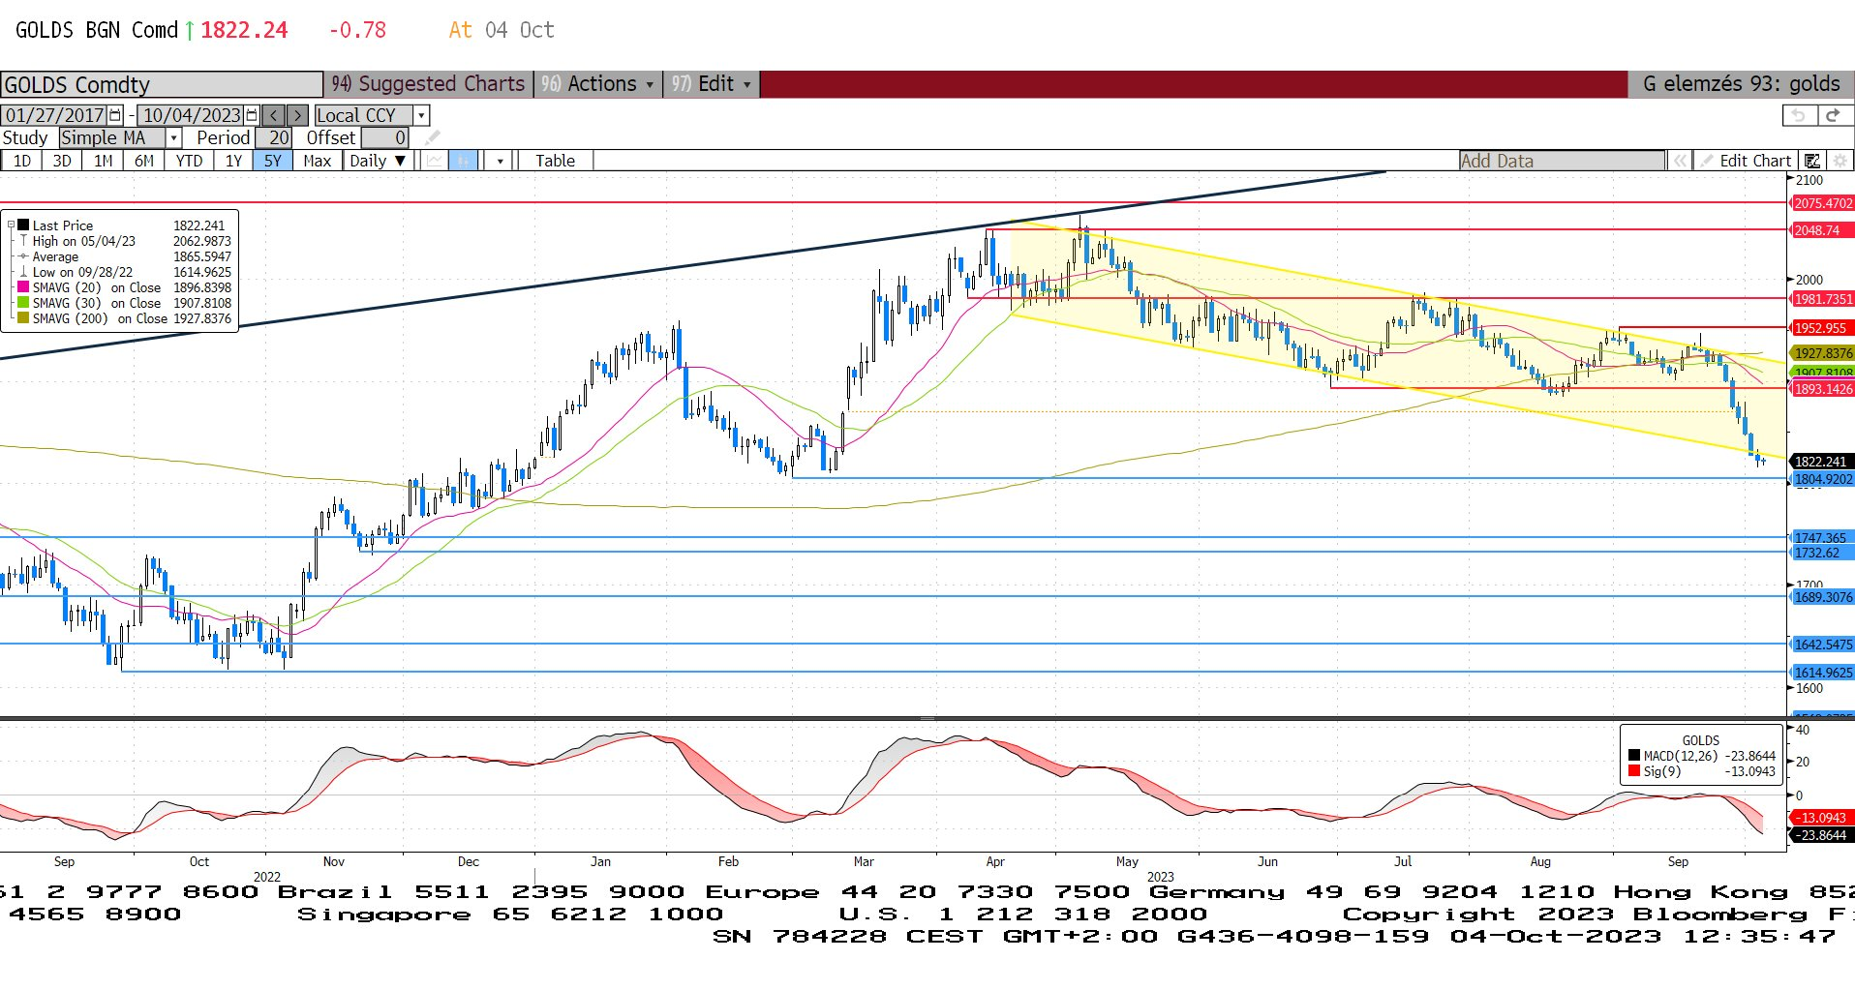Click GOLDS Comdty security field
The image size is (1855, 990).
pos(162,84)
